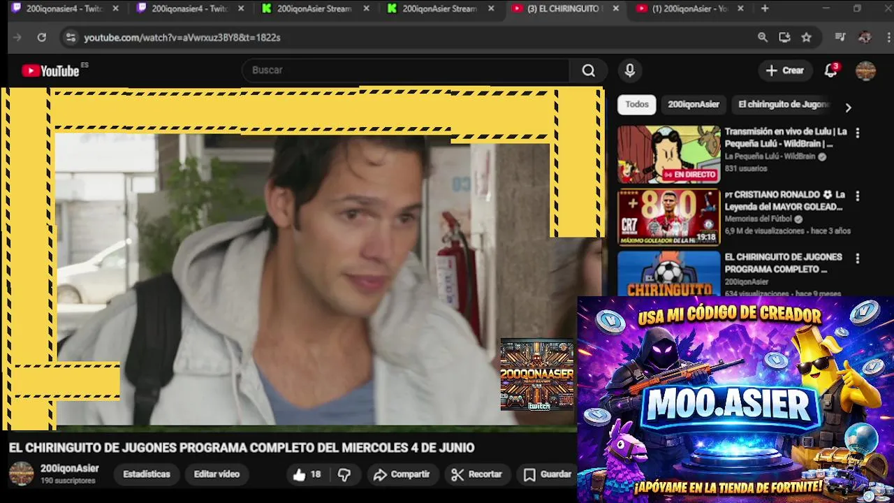Select the Todos filter chip
894x503 pixels.
click(x=636, y=104)
